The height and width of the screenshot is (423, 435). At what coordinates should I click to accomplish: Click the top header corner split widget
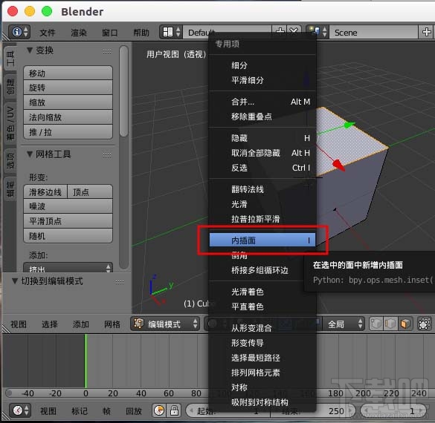coord(5,36)
